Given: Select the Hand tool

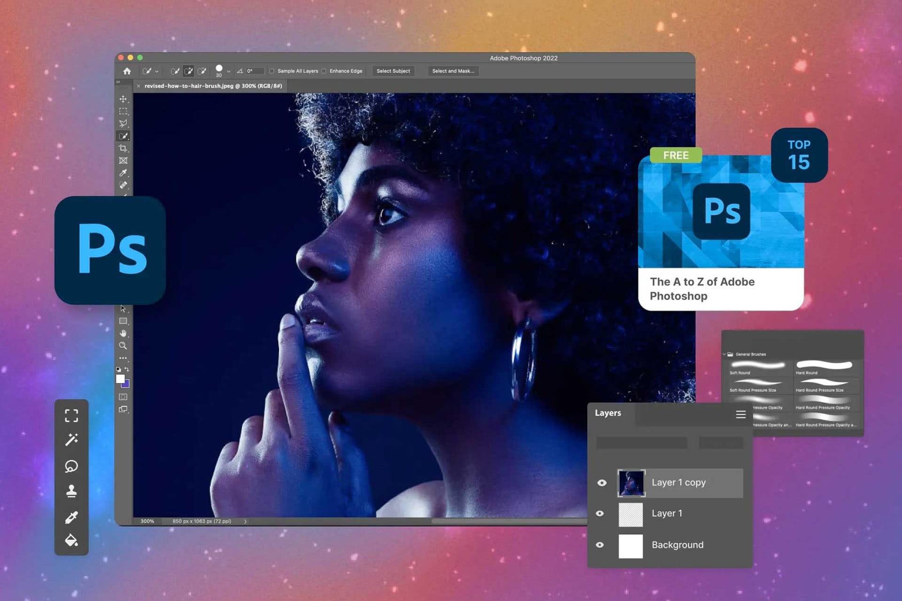Looking at the screenshot, I should point(123,333).
